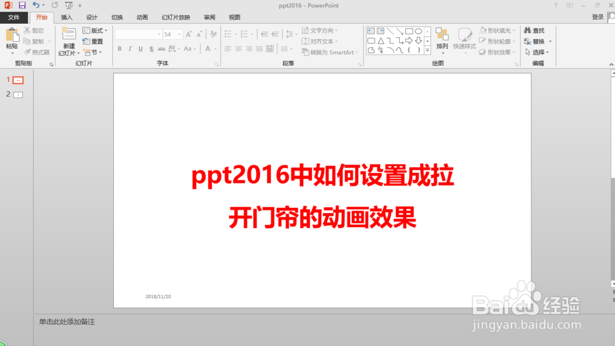
Task: Switch to the Animations tab
Action: (142, 17)
